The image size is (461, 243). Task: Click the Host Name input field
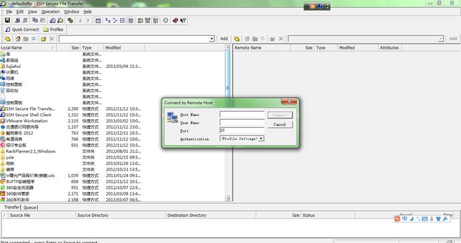[242, 115]
